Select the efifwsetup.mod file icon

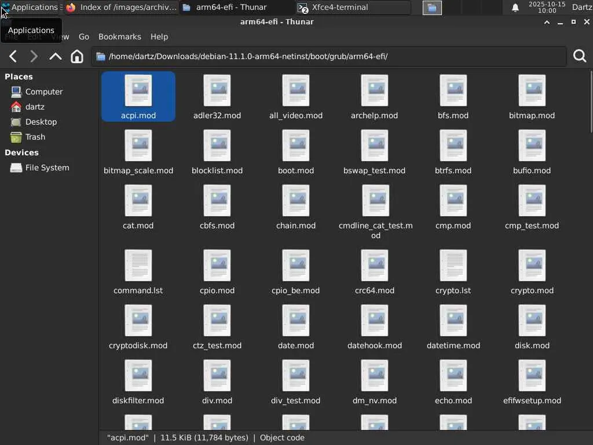coord(532,375)
